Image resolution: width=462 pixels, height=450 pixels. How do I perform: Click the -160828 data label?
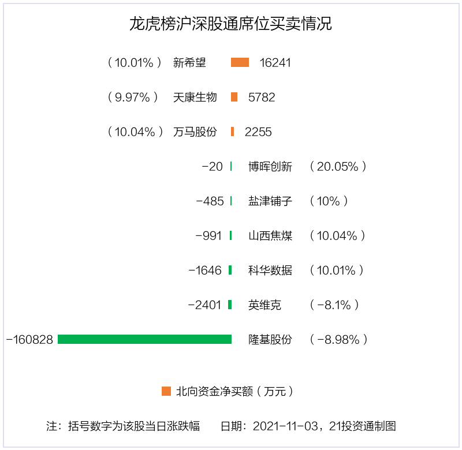(29, 340)
